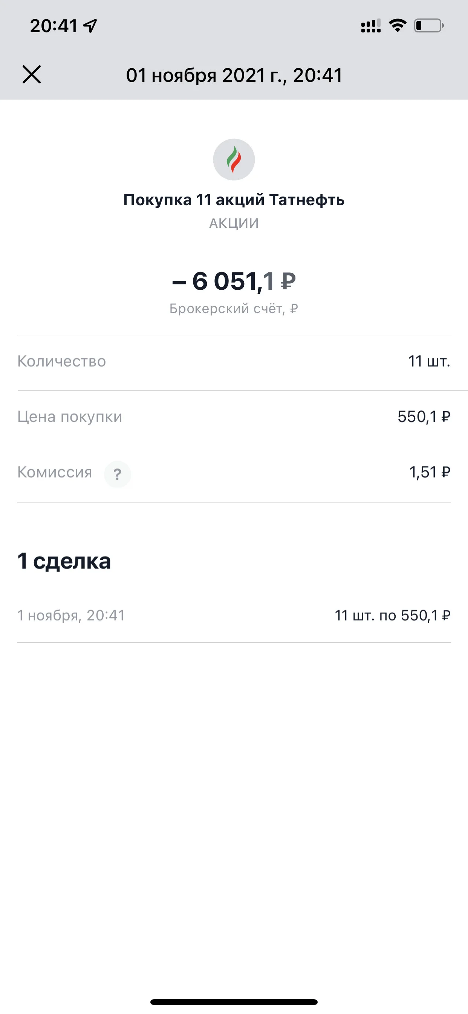The height and width of the screenshot is (1014, 468).
Task: Open the commission help question mark
Action: [x=117, y=474]
